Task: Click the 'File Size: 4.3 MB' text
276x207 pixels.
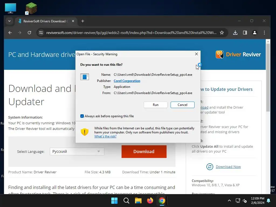Action: [98, 172]
